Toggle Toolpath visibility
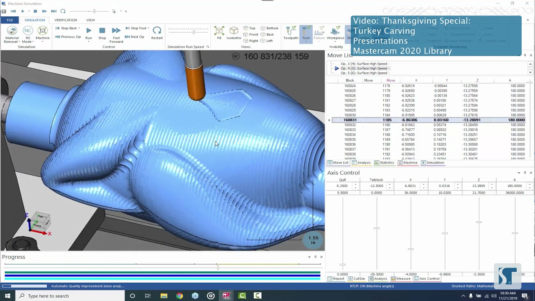Image resolution: width=535 pixels, height=301 pixels. [x=291, y=33]
